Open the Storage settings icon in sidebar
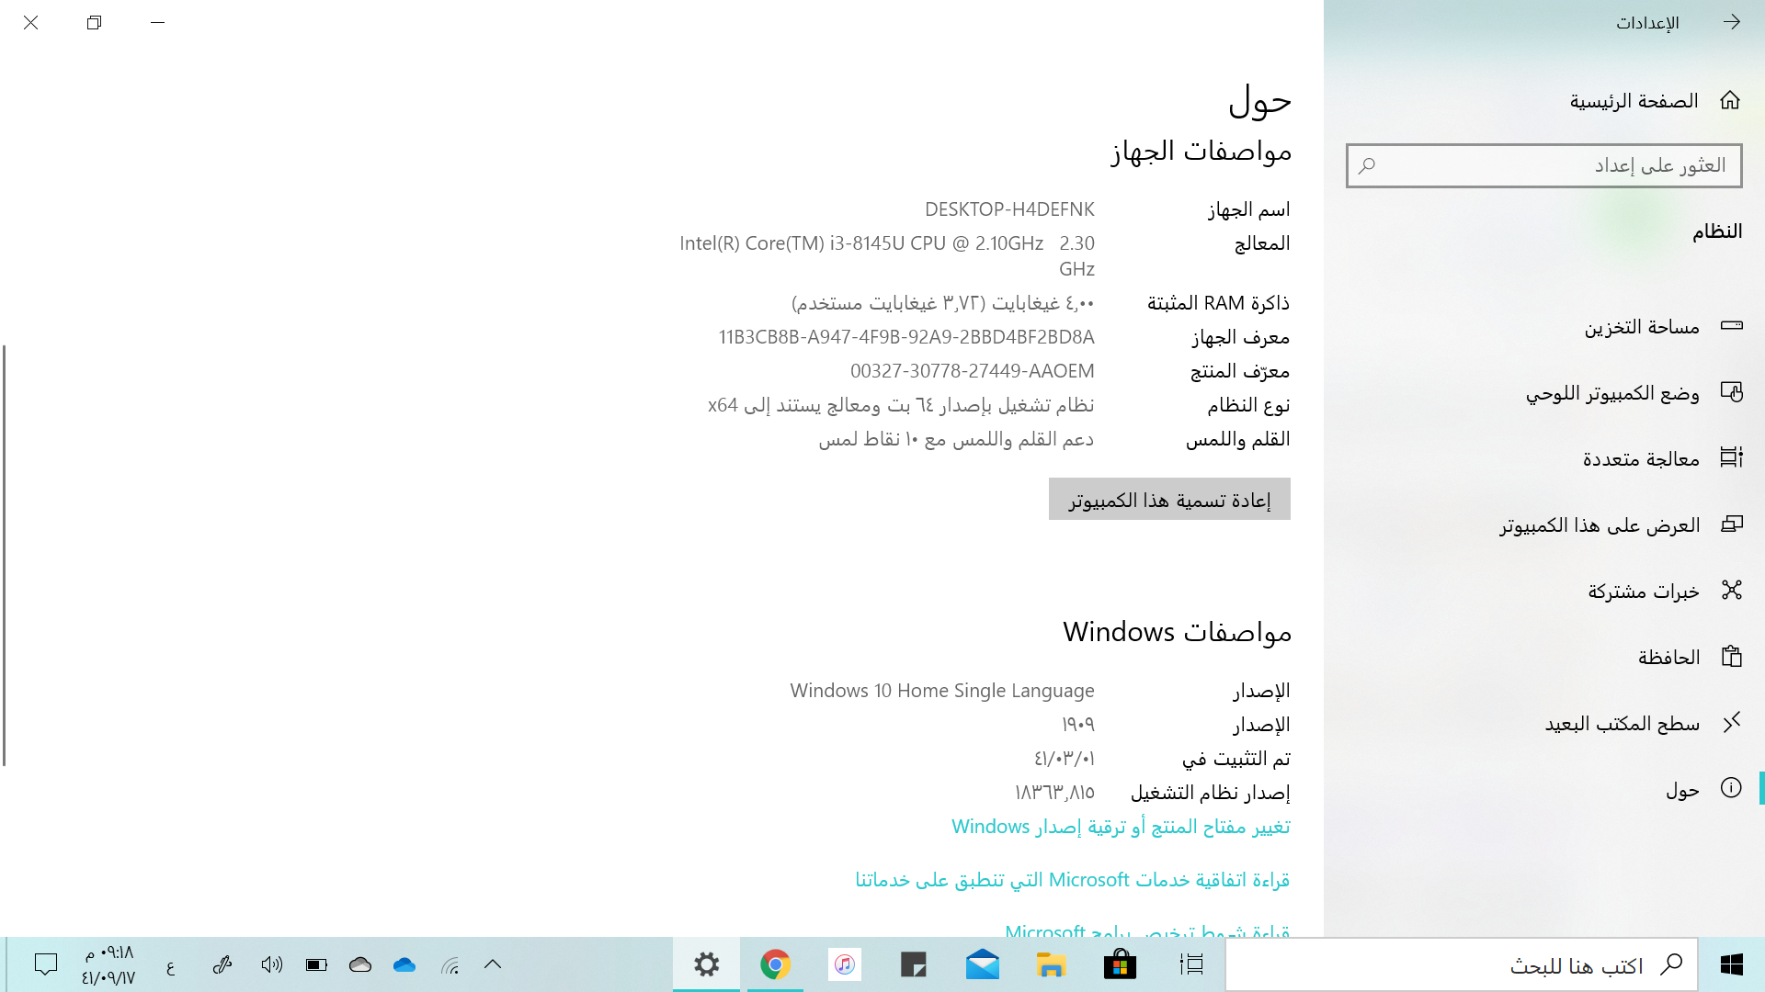 (x=1731, y=326)
